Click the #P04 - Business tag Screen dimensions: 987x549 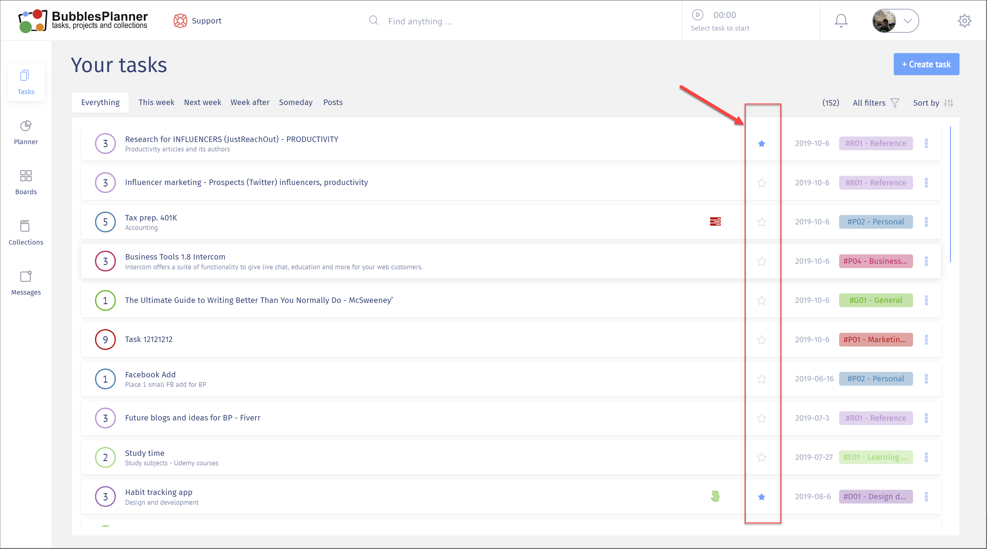[x=875, y=261]
